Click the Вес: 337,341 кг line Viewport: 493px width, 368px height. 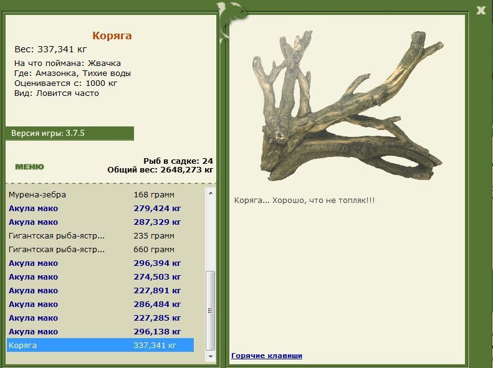(50, 49)
